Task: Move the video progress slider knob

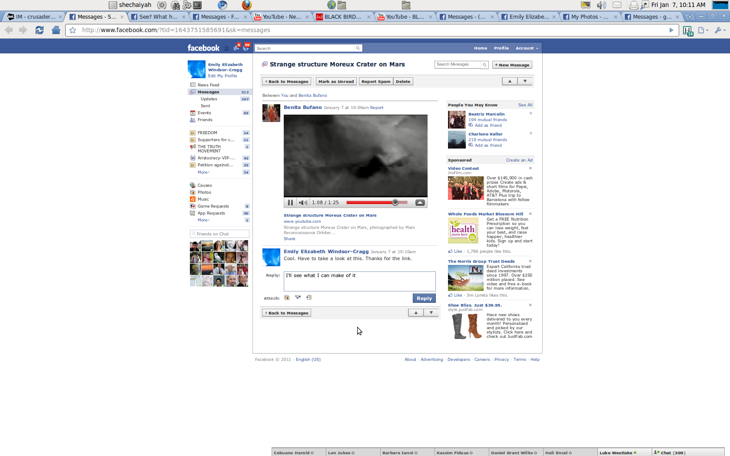Action: 395,202
